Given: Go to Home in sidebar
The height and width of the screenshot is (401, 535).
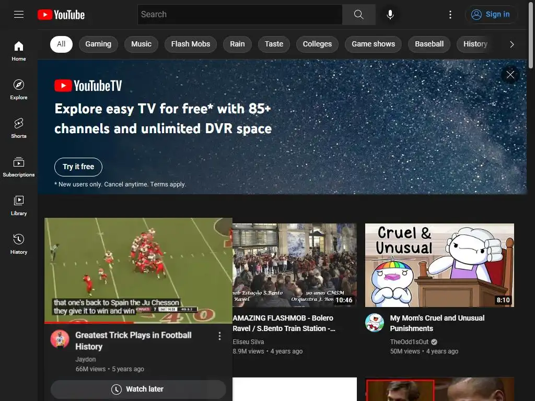Looking at the screenshot, I should [19, 51].
